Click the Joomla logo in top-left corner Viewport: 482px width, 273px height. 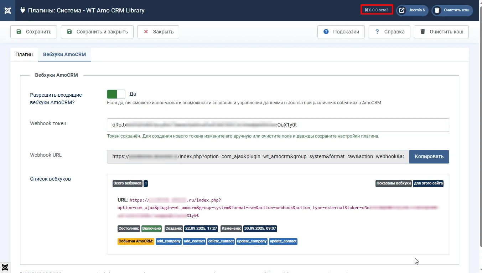(7, 10)
